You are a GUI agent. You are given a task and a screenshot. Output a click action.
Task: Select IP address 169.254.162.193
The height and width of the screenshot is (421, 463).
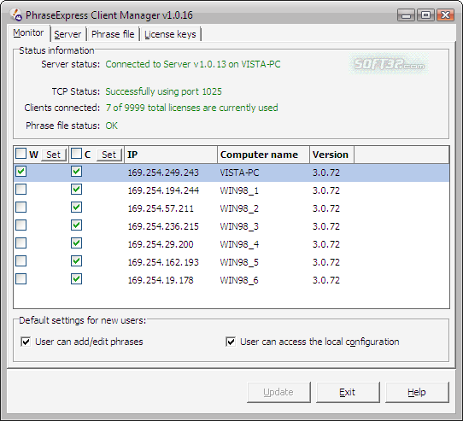pos(163,262)
